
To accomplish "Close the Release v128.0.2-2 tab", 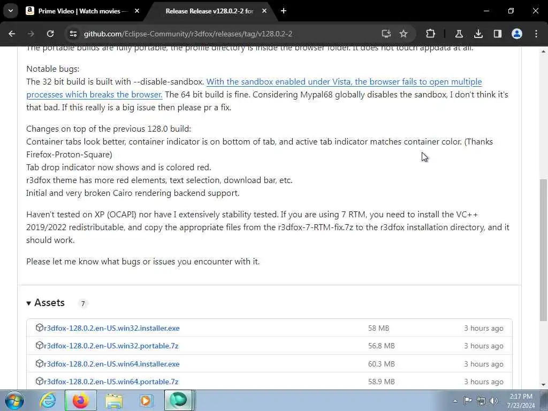I will (x=264, y=11).
